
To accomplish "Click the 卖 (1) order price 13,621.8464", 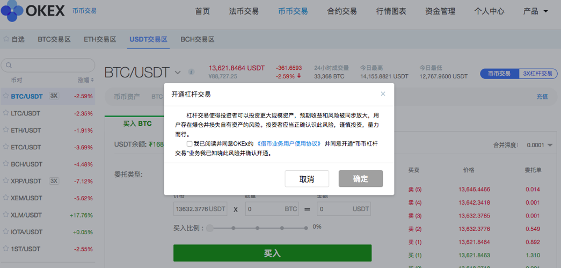I will 474,242.
